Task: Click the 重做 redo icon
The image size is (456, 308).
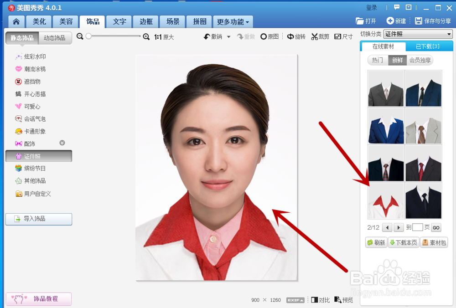Action: pyautogui.click(x=240, y=36)
